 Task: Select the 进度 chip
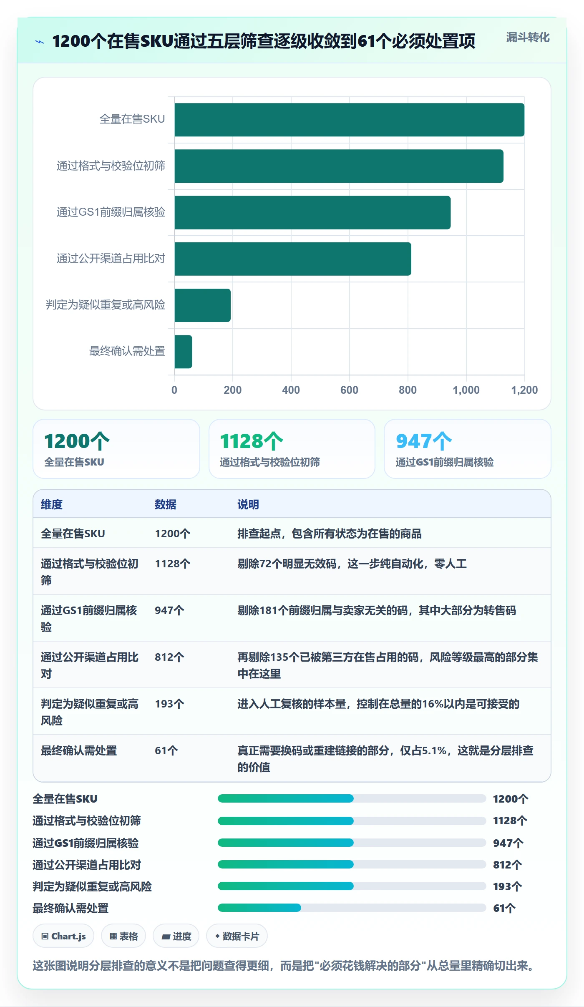[176, 936]
